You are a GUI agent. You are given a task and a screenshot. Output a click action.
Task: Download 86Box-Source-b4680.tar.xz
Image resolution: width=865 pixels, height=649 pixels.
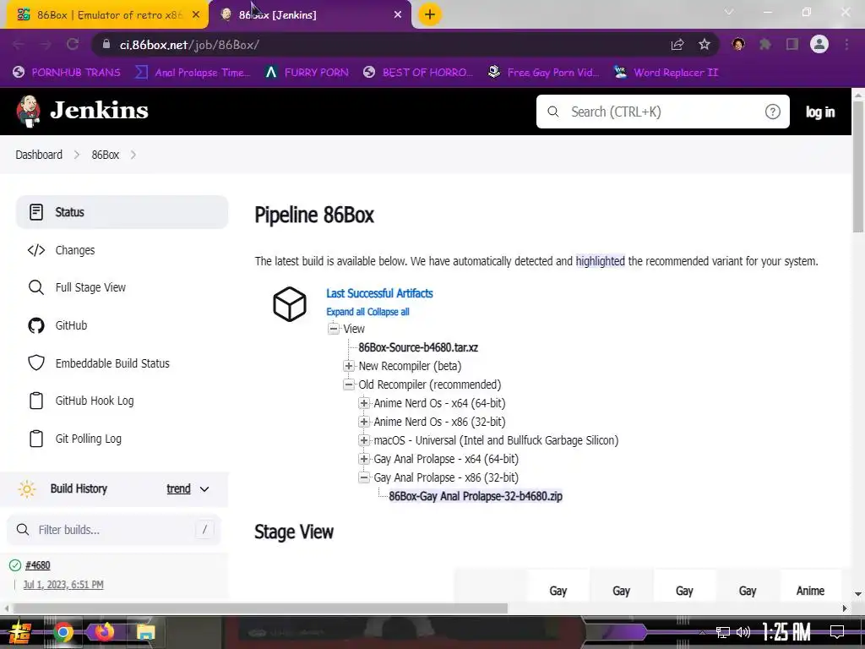tap(418, 347)
